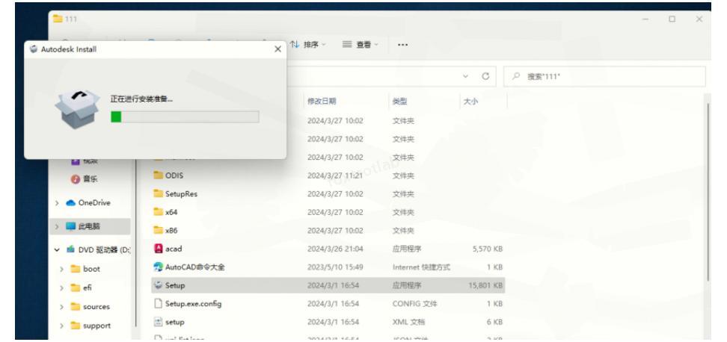Click the 搜索"111" search field

coord(604,76)
